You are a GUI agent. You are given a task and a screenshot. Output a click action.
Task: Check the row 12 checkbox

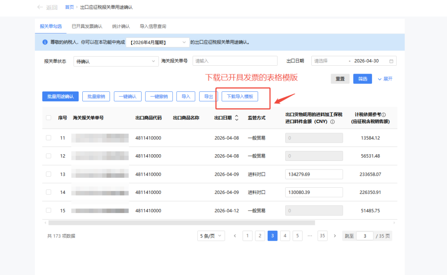click(48, 156)
